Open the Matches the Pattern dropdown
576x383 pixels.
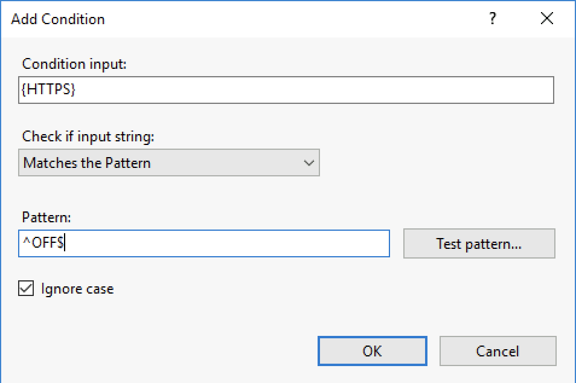point(168,163)
